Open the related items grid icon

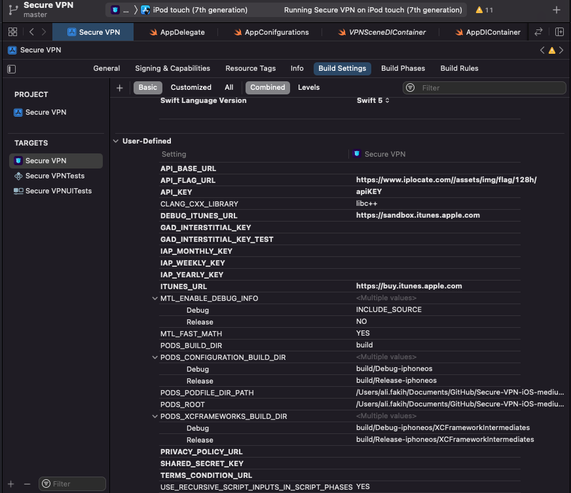[x=12, y=32]
